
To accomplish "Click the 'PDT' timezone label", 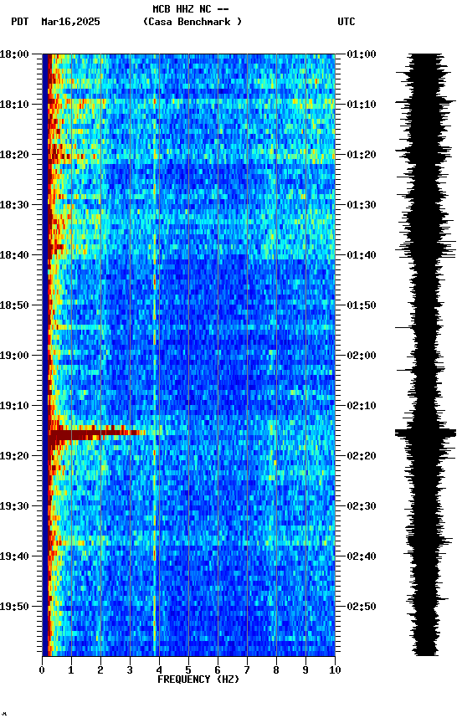I will tap(20, 22).
